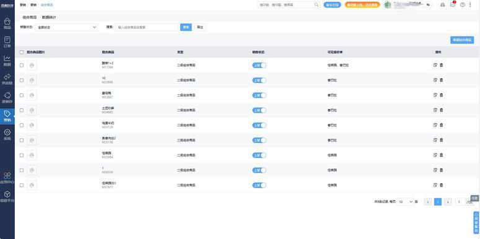
Task: Open the 订单 section in the sidebar
Action: pyautogui.click(x=7, y=42)
